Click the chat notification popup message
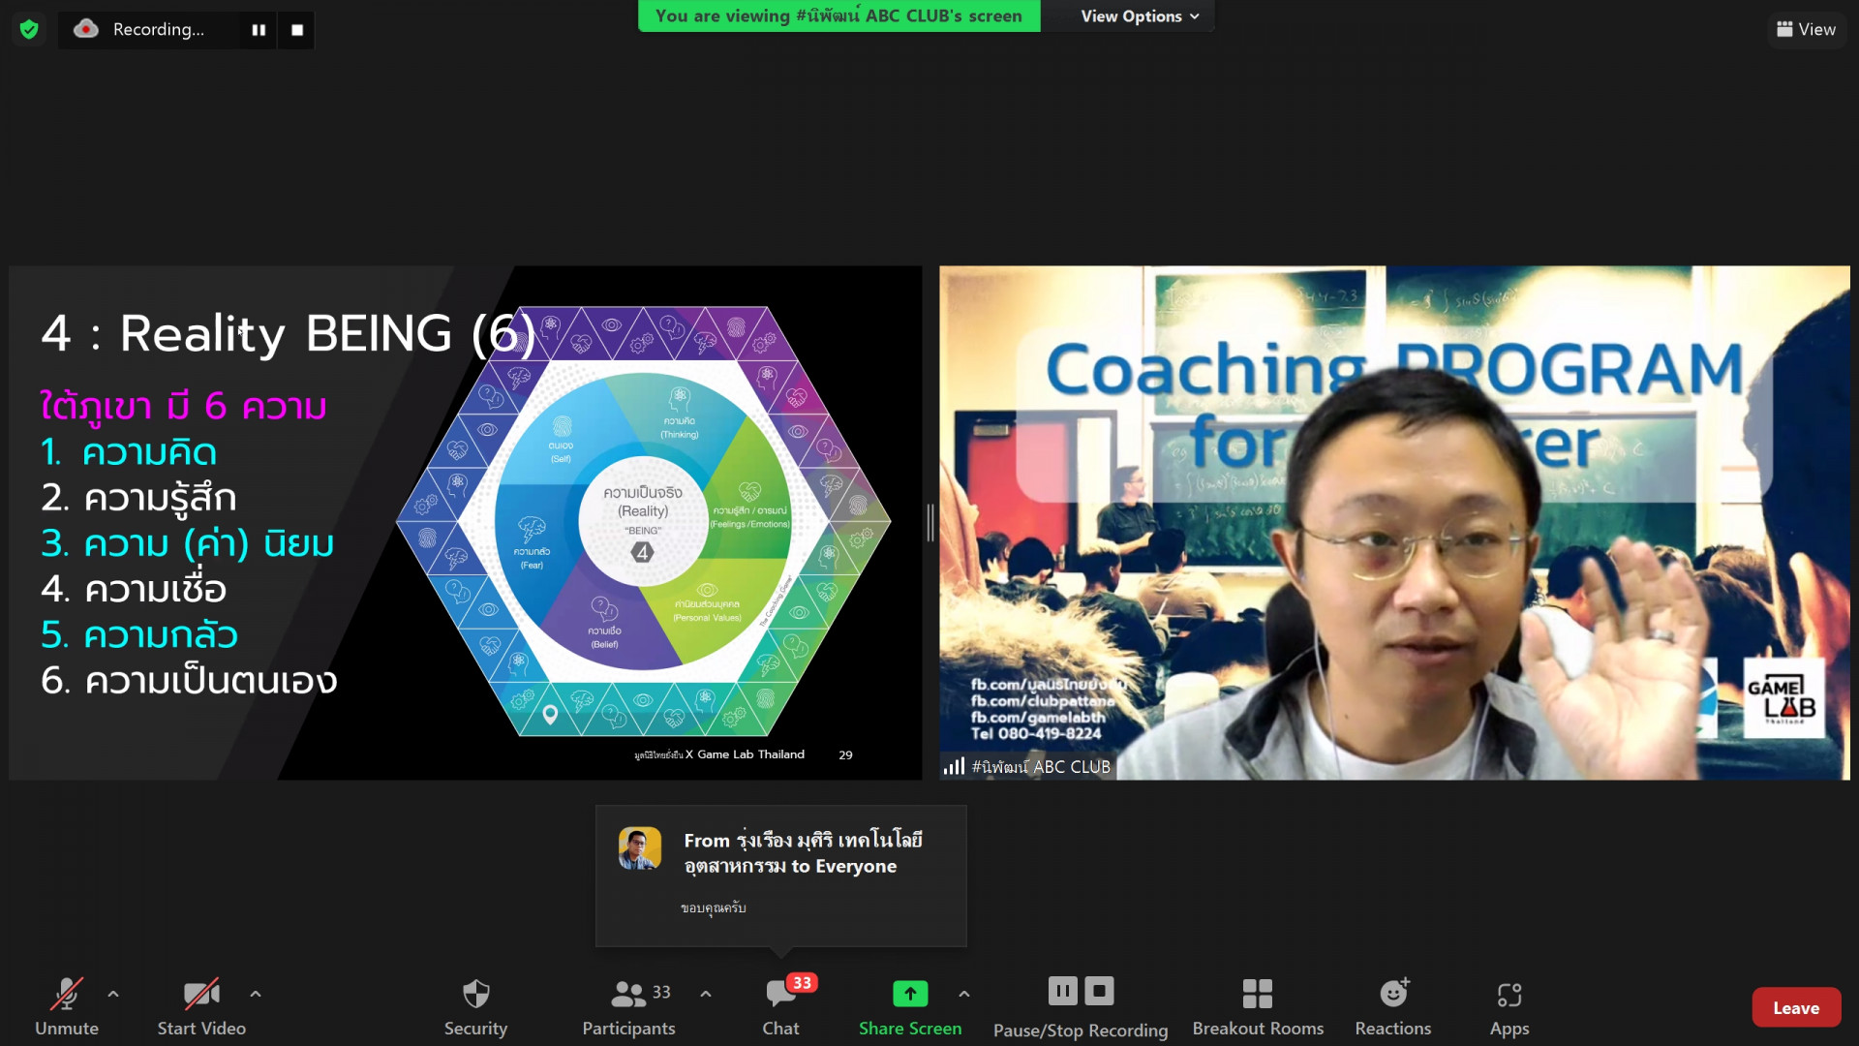Screen dimensions: 1859x1046 (780, 876)
